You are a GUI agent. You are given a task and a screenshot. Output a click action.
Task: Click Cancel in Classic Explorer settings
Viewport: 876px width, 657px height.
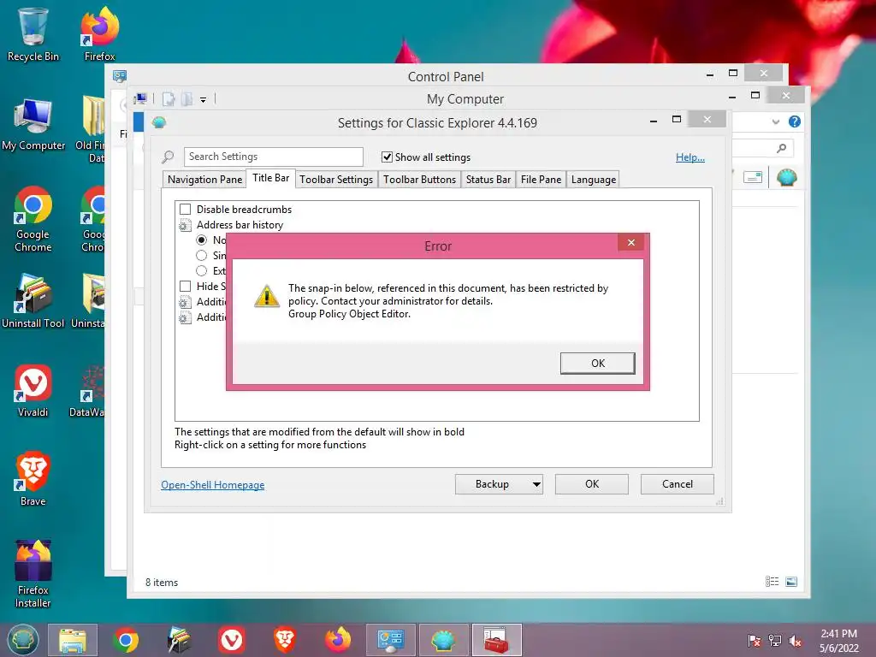pos(678,484)
